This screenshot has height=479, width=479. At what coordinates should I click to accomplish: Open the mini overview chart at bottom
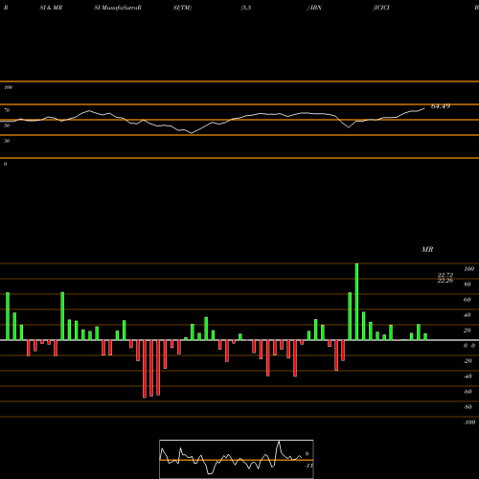coord(237,459)
